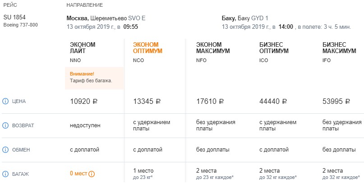
Task: Select the ЭКОНОМ МАКСИМУМ fare header
Action: (213, 48)
